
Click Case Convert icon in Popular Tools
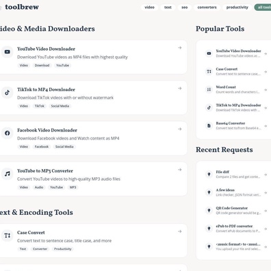pyautogui.click(x=209, y=71)
